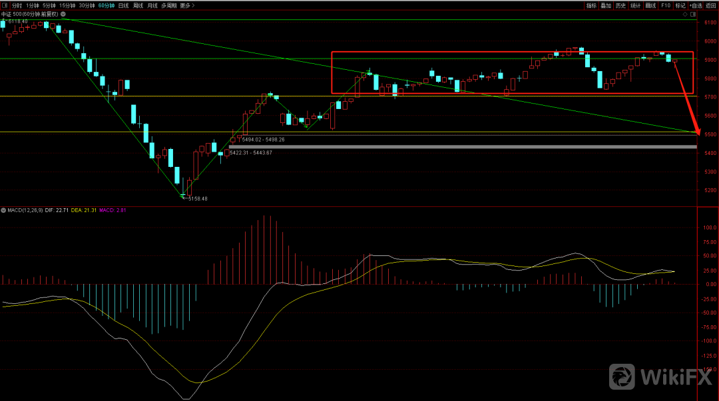This screenshot has height=401, width=719.
Task: Switch to the 分时 intraday view
Action: pyautogui.click(x=17, y=5)
